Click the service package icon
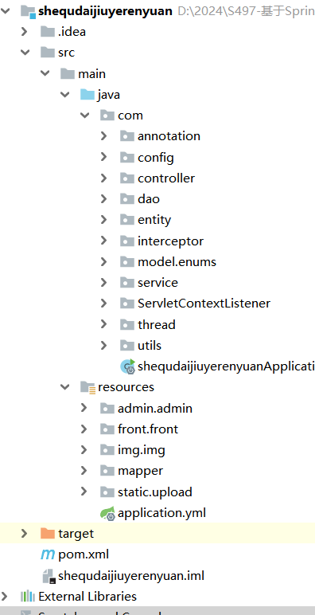 click(127, 282)
